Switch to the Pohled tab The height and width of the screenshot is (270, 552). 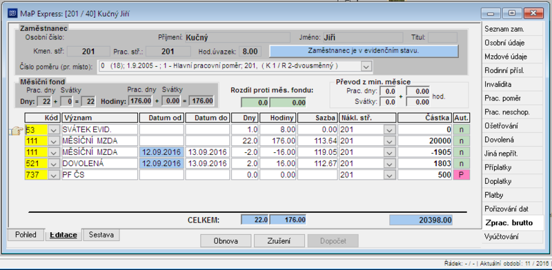(x=26, y=234)
